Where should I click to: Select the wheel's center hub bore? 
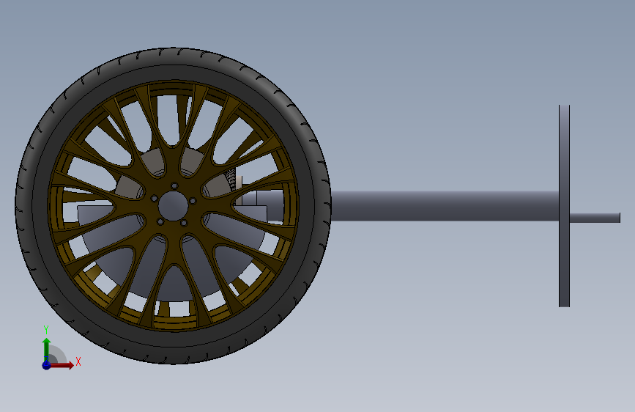pos(173,206)
